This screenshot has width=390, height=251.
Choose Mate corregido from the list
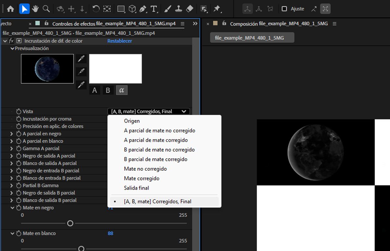click(142, 178)
